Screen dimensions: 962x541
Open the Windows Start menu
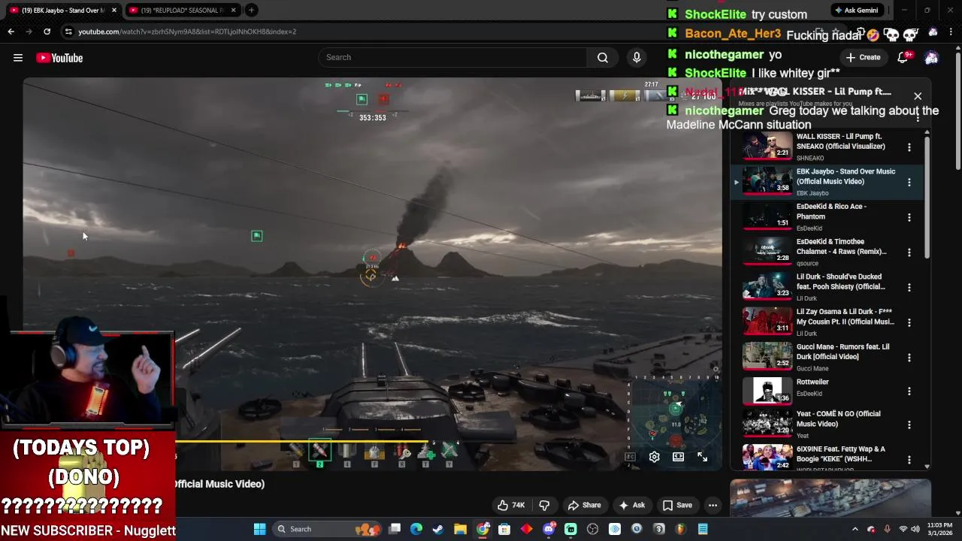pyautogui.click(x=259, y=529)
